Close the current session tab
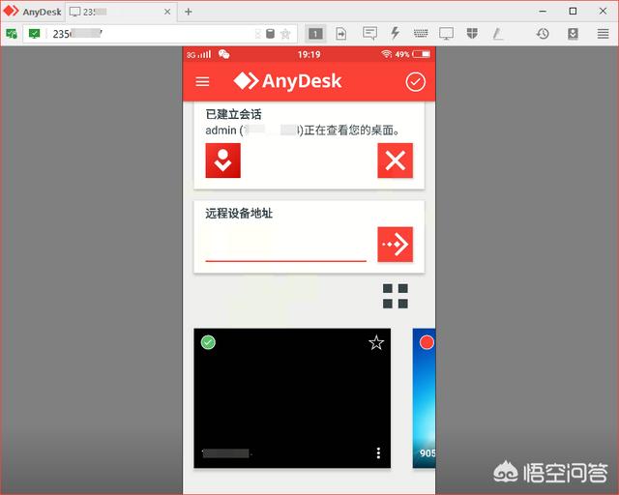 click(x=167, y=12)
